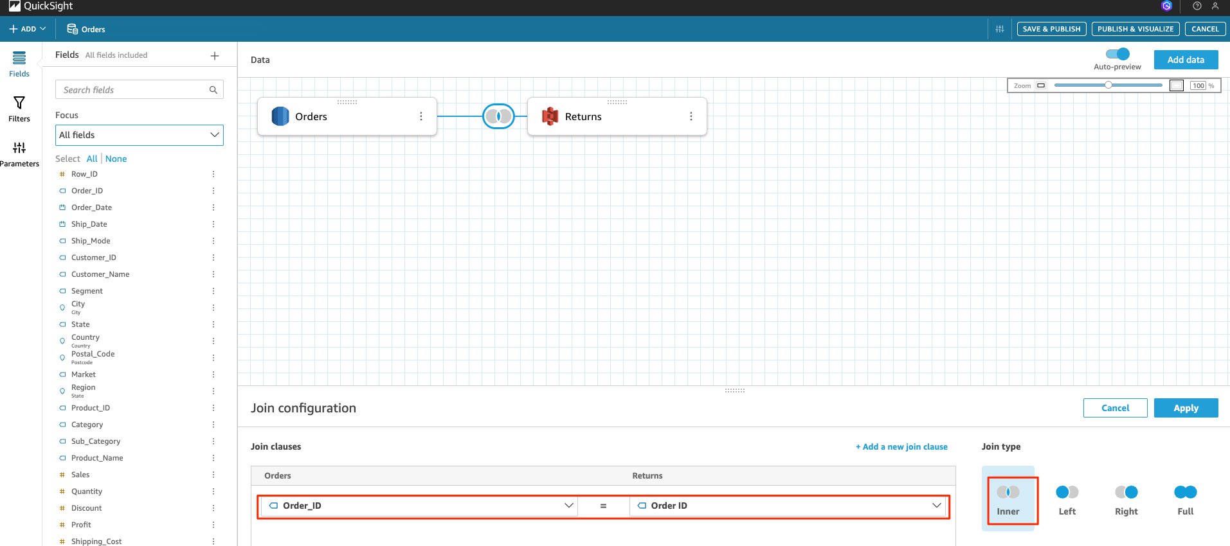Click the Search fields input box

coord(140,90)
